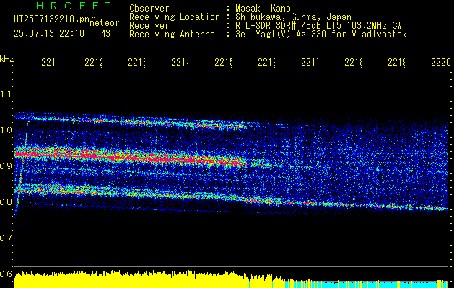Click the 0.8 kHz axis label
The image size is (454, 288).
(6, 202)
